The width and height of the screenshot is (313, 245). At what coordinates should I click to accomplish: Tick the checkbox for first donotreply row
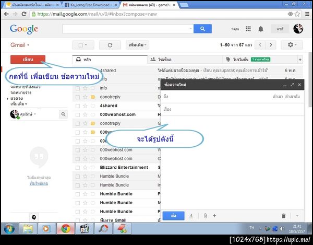pyautogui.click(x=78, y=97)
